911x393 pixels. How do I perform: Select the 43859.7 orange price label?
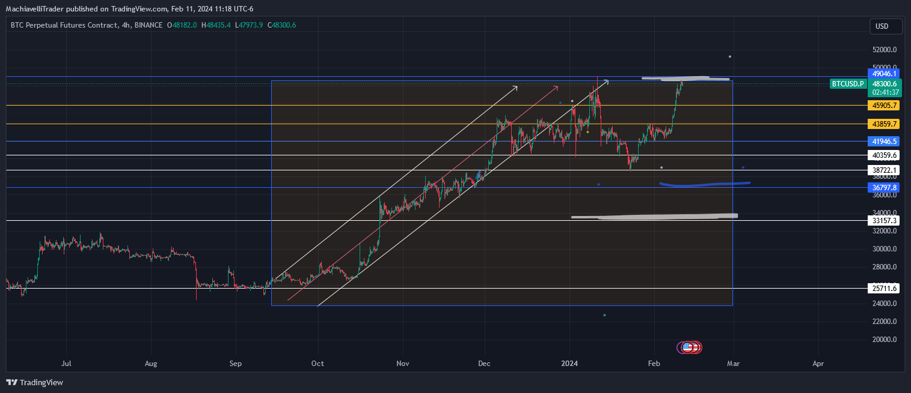click(x=883, y=124)
